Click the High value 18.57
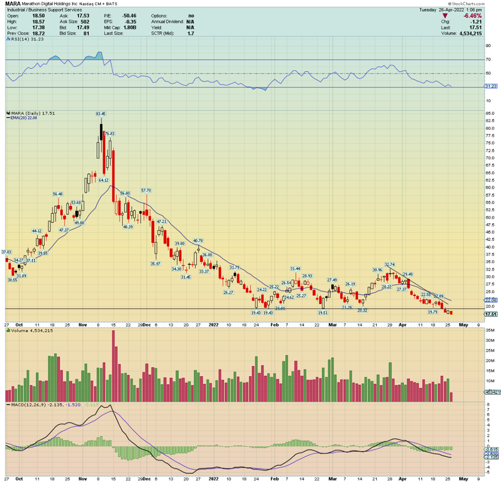 39,22
